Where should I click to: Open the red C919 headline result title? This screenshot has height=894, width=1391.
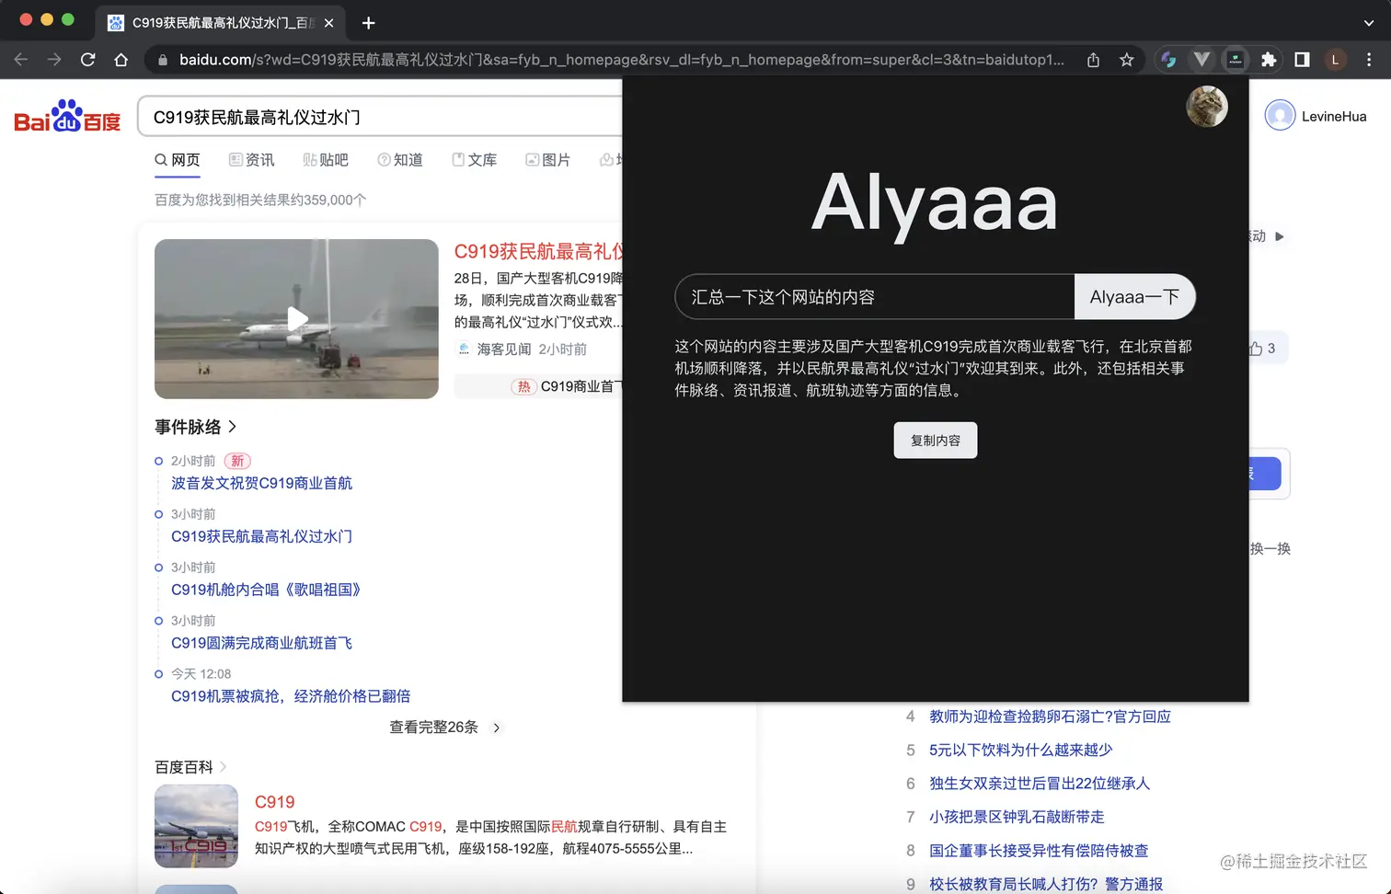[538, 251]
